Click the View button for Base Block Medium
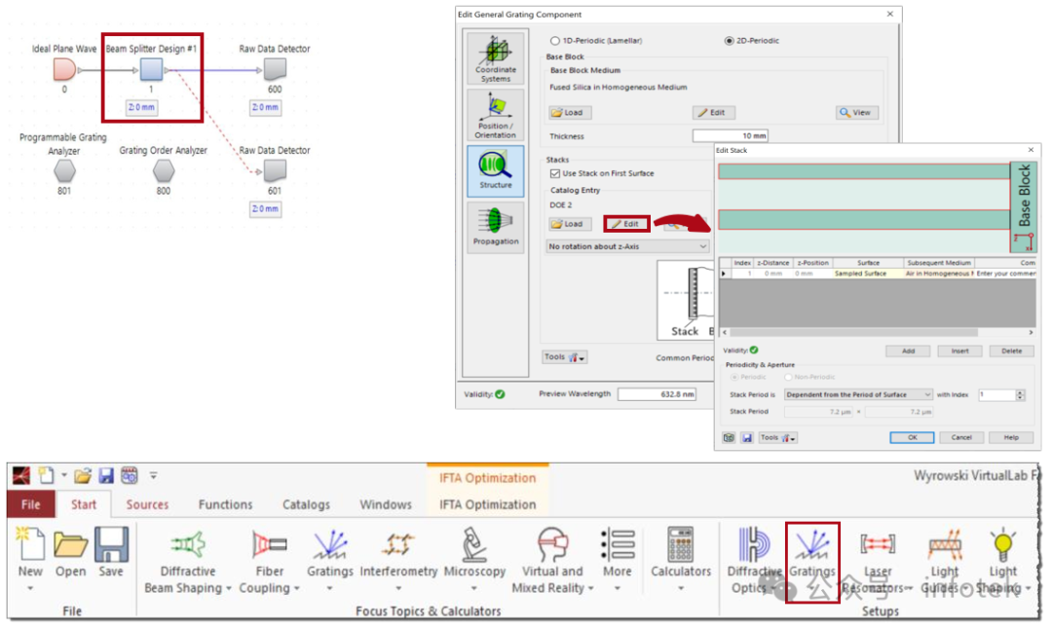The width and height of the screenshot is (1052, 629). pos(855,112)
